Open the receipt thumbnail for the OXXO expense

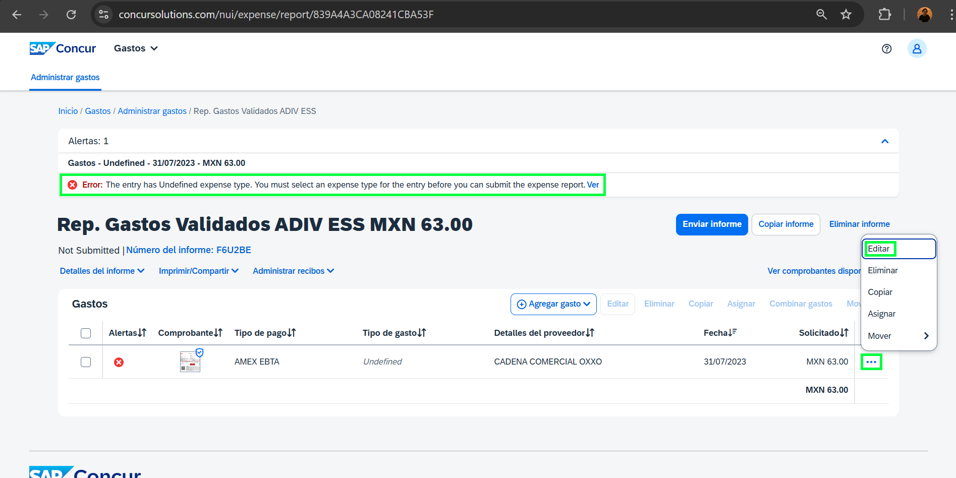click(x=190, y=362)
